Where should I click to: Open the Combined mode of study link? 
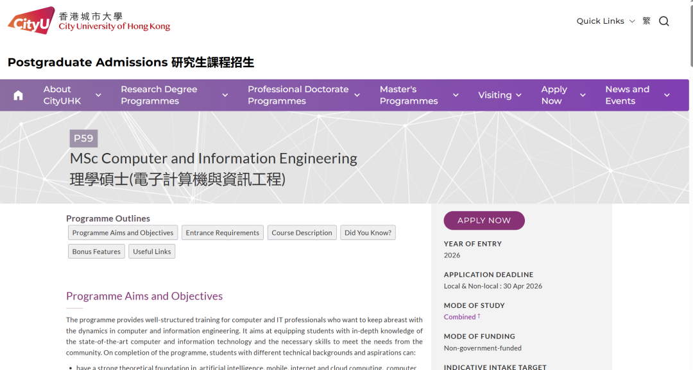click(459, 317)
